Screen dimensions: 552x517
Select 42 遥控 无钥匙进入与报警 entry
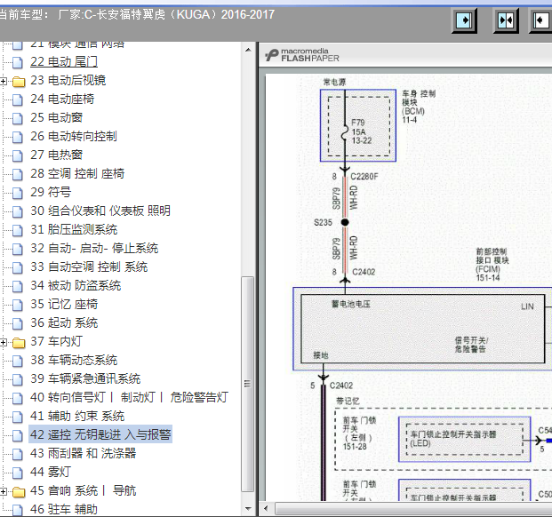click(100, 434)
